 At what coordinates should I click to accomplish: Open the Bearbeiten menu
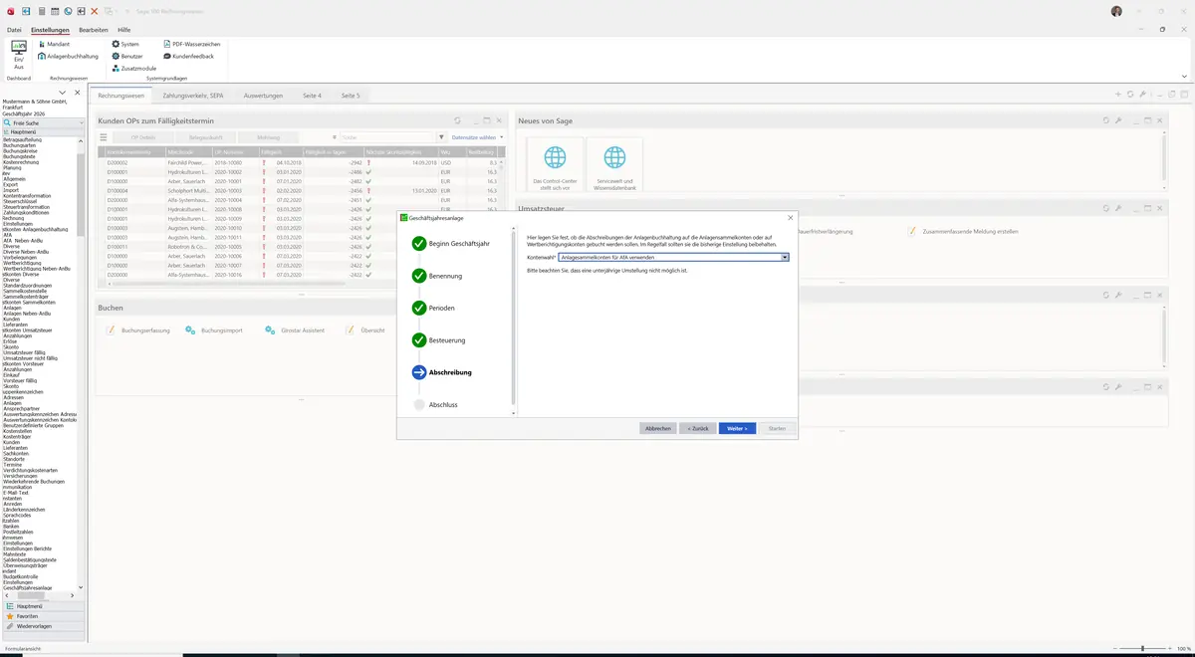[x=94, y=31]
